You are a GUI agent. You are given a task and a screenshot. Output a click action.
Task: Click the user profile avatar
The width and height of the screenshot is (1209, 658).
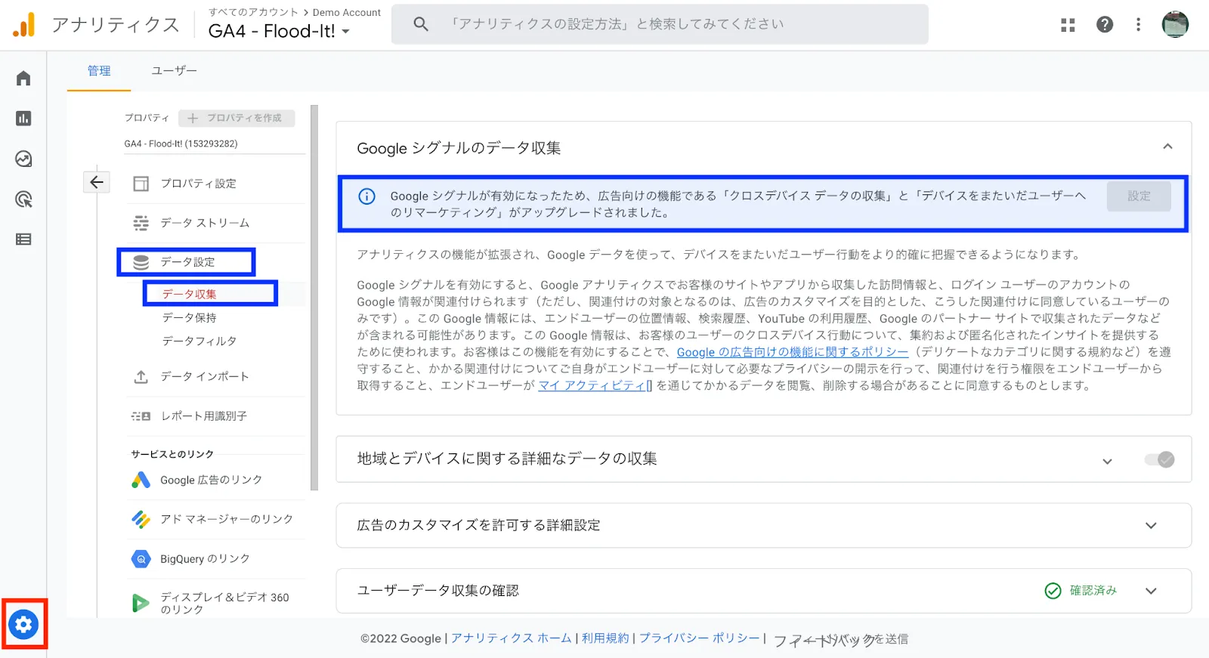click(1175, 24)
